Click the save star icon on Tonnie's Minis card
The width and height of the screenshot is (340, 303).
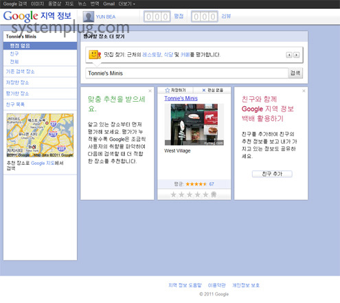pos(168,90)
